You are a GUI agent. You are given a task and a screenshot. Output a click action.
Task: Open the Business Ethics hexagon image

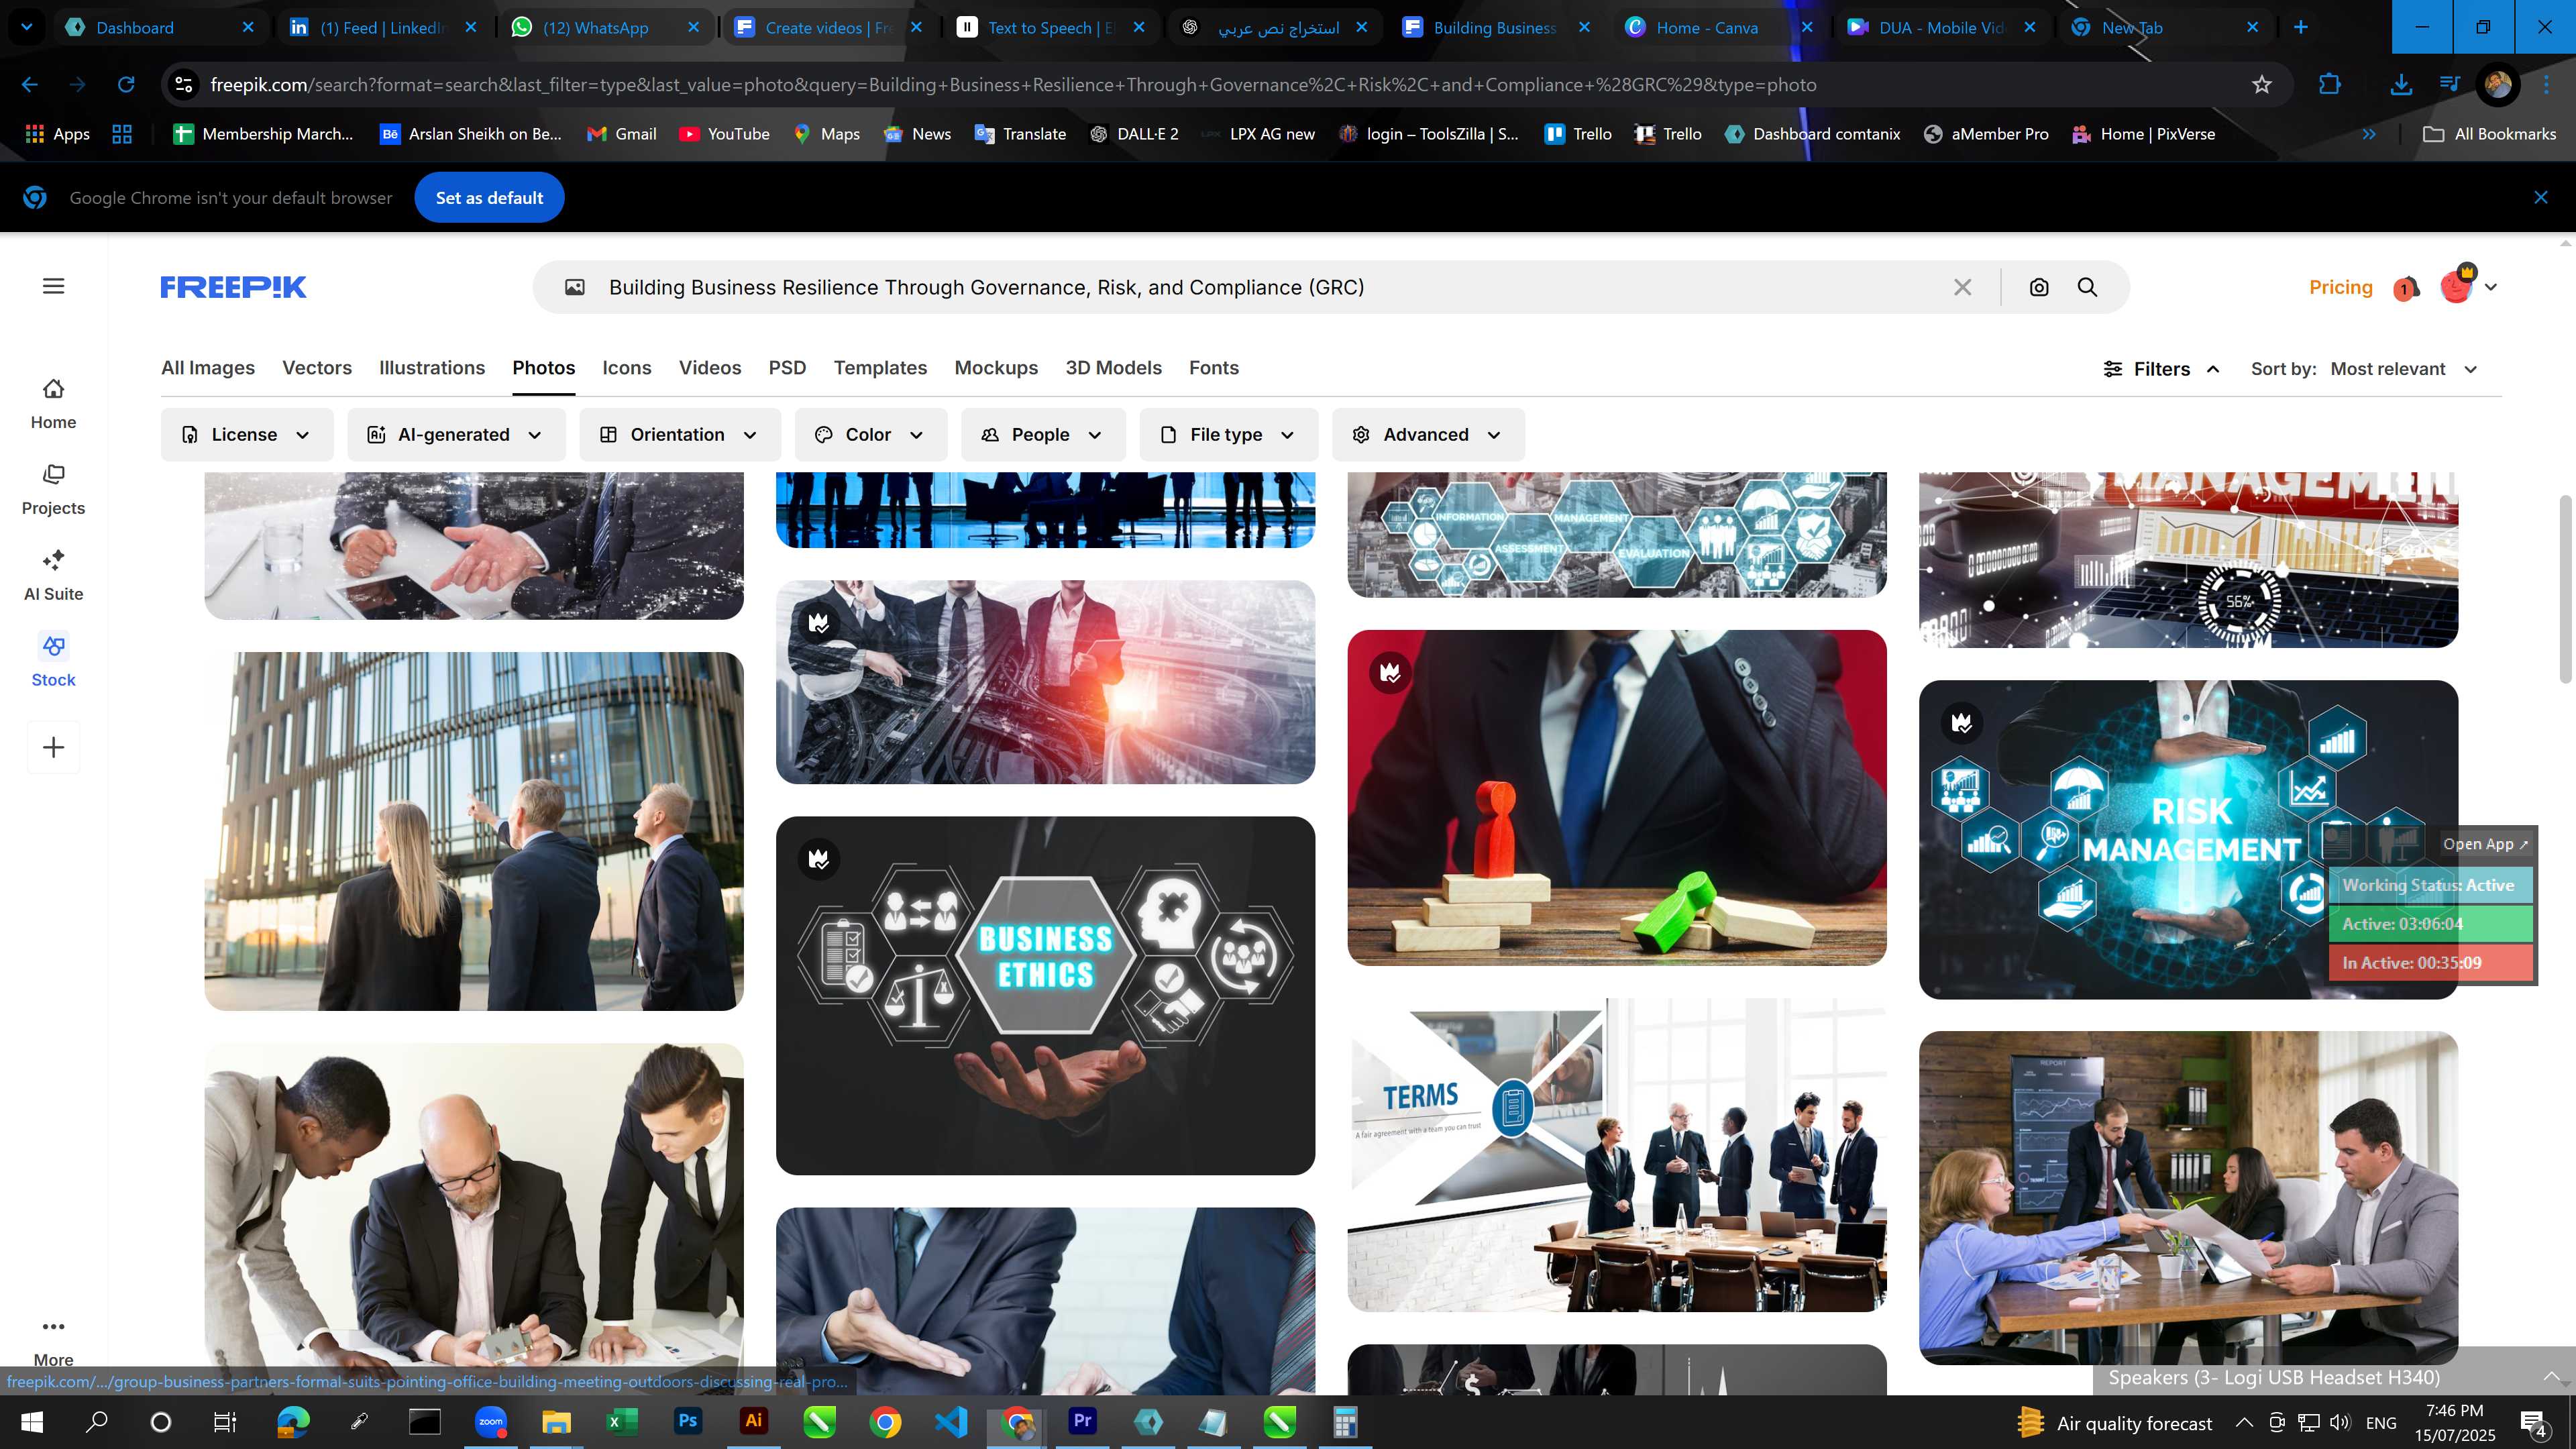(1045, 995)
